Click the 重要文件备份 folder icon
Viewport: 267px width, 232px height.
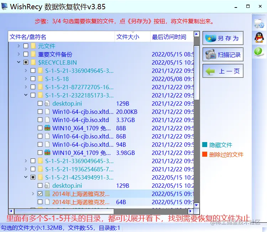(33, 54)
